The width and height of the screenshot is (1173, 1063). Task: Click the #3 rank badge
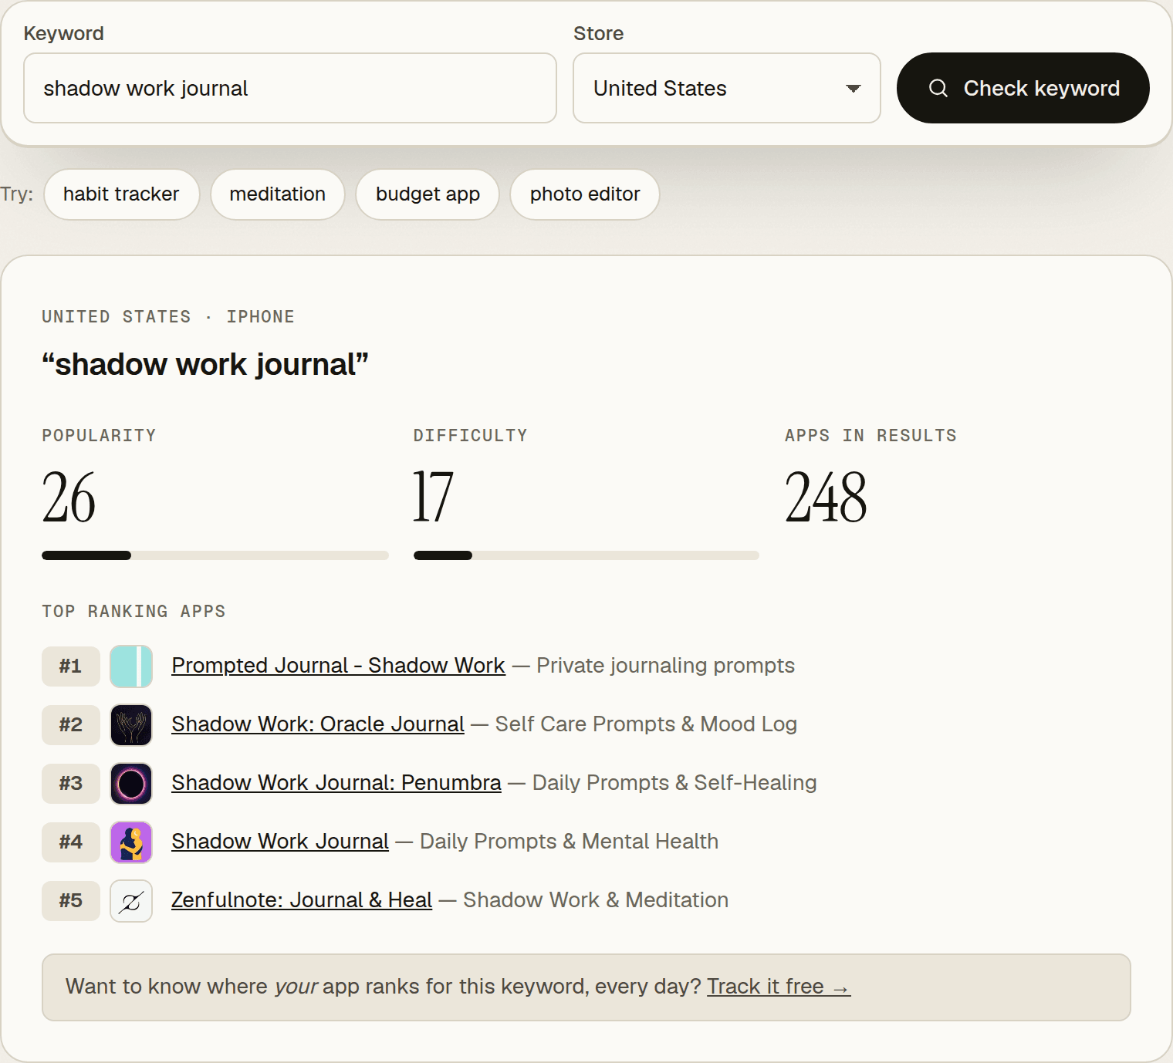pos(71,783)
